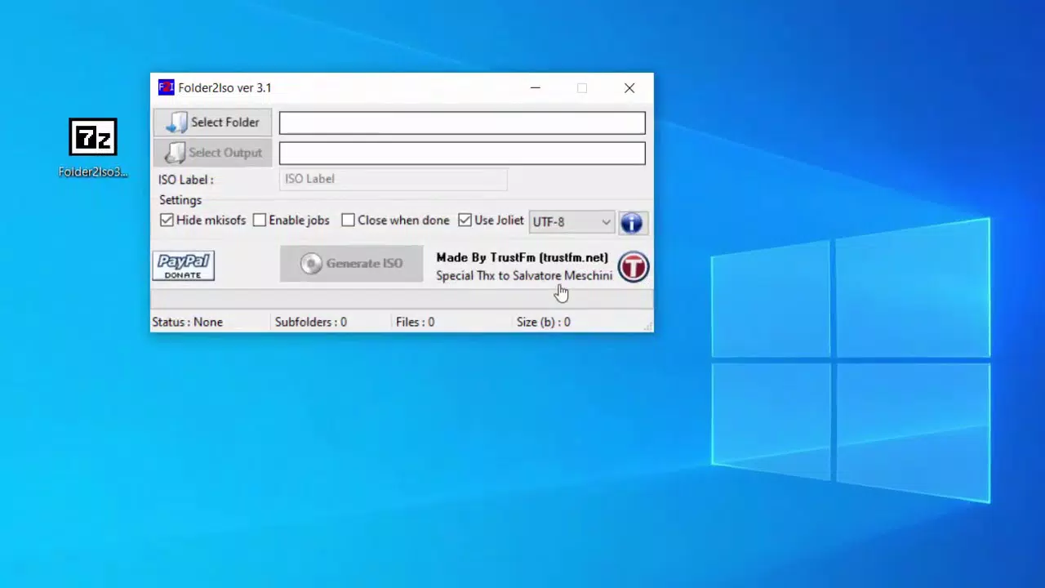Click the 'Made By TrustFm (trustfm.net)' text
The height and width of the screenshot is (588, 1045).
pyautogui.click(x=522, y=257)
